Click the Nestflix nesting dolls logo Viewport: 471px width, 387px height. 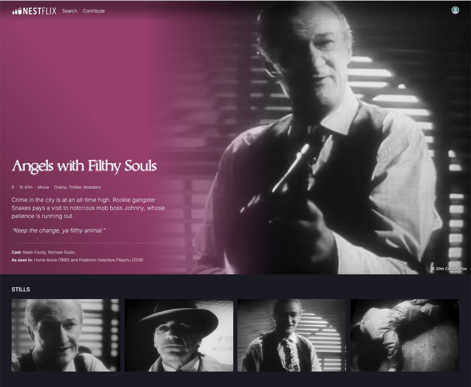click(x=34, y=11)
